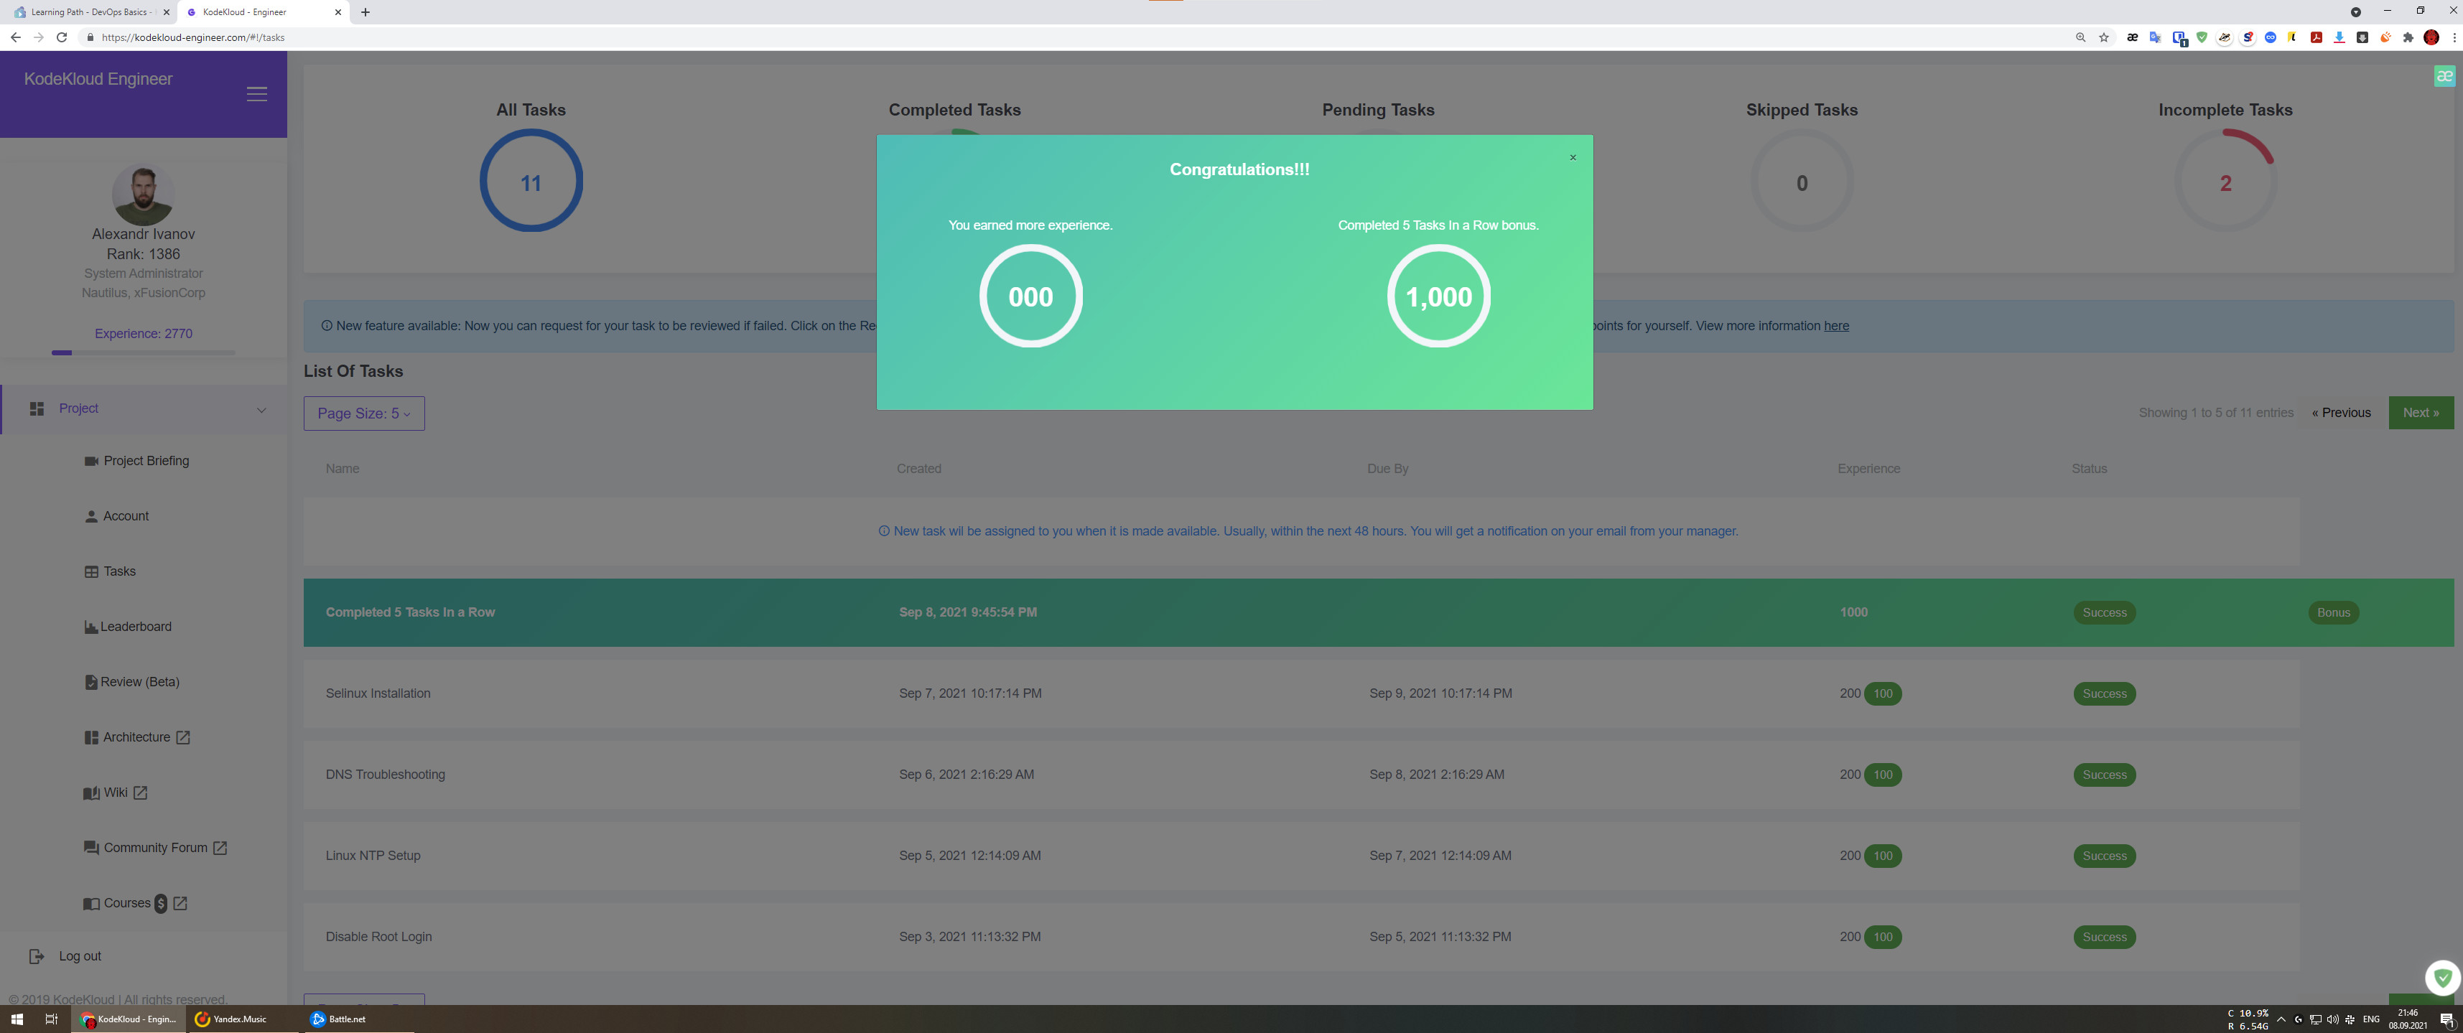
Task: Open the Leaderboard from the sidebar
Action: (x=136, y=627)
